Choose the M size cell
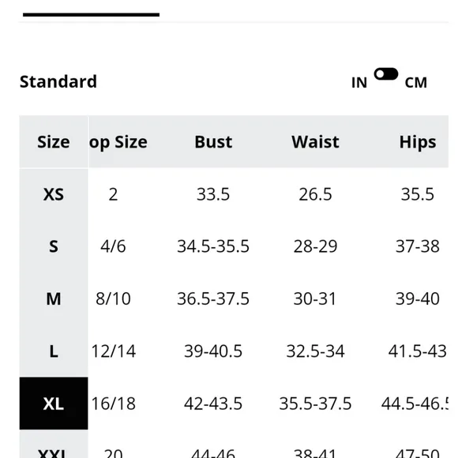This screenshot has width=458, height=458. [x=54, y=298]
